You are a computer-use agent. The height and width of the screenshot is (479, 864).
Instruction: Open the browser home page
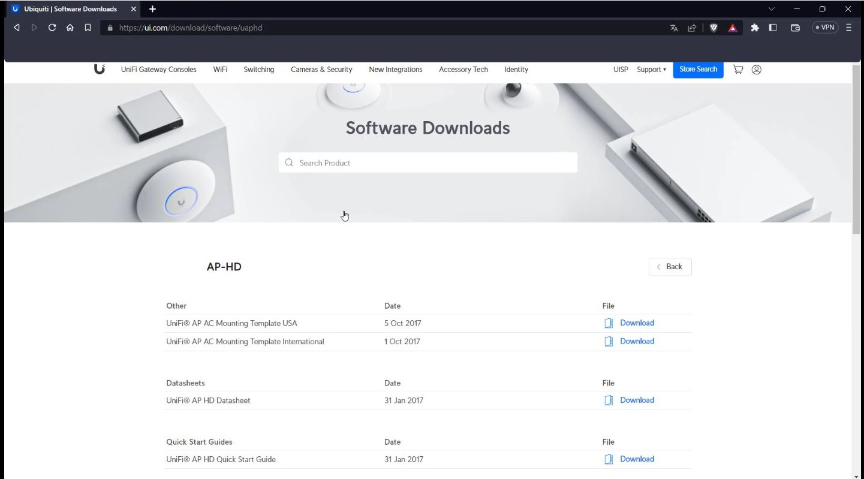(70, 28)
